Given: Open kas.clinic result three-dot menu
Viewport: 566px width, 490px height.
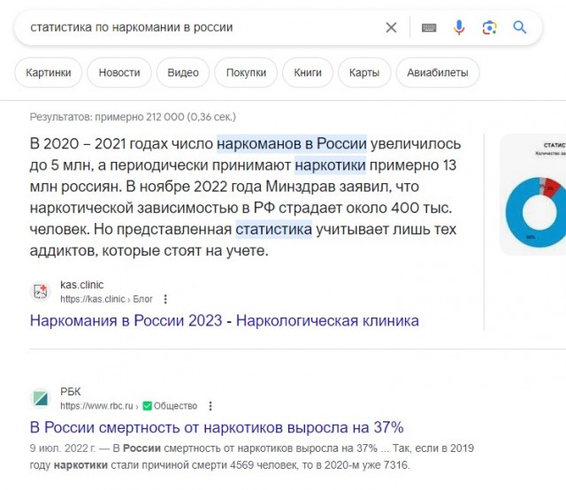Looking at the screenshot, I should click(165, 299).
